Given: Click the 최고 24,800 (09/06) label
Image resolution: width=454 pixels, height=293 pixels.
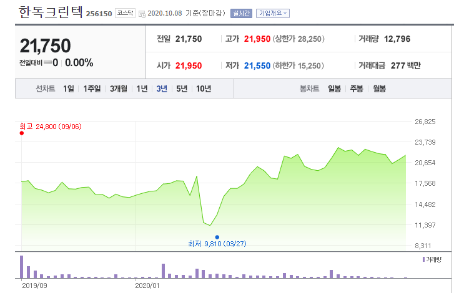Looking at the screenshot, I should (x=51, y=127).
